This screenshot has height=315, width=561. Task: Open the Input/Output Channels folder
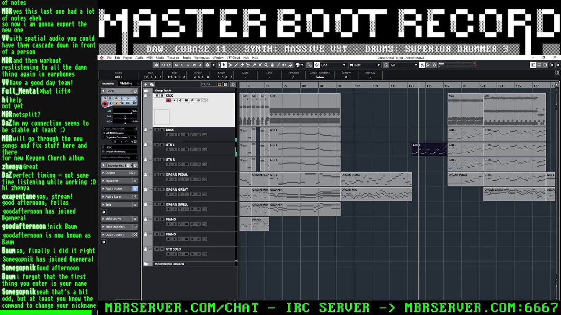tap(169, 264)
